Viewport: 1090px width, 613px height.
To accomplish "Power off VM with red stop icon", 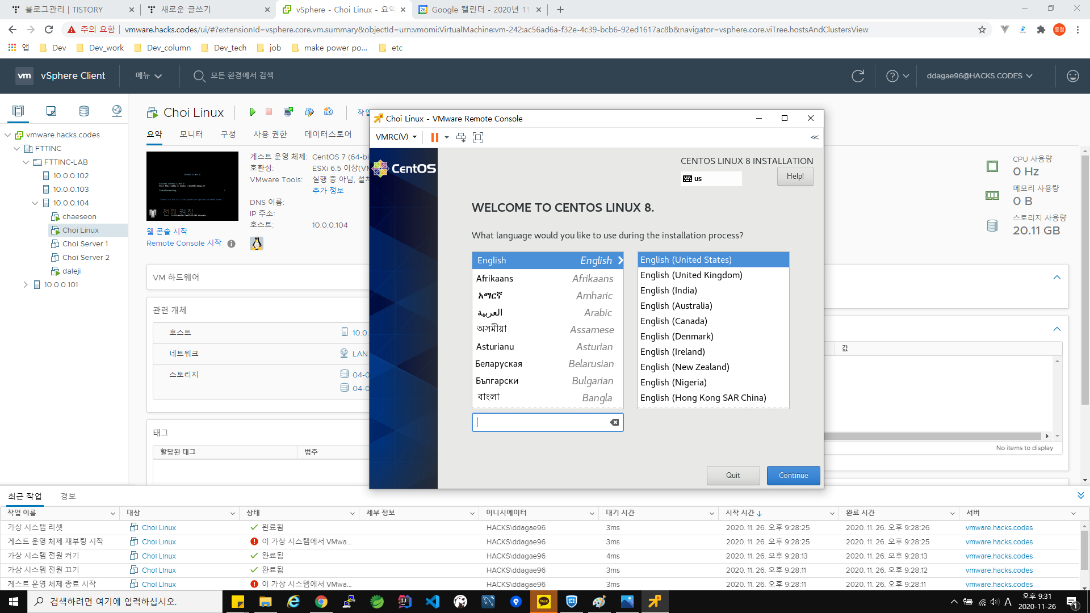I will 269,112.
